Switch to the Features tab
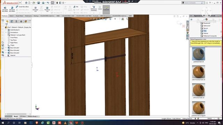 point(5,16)
